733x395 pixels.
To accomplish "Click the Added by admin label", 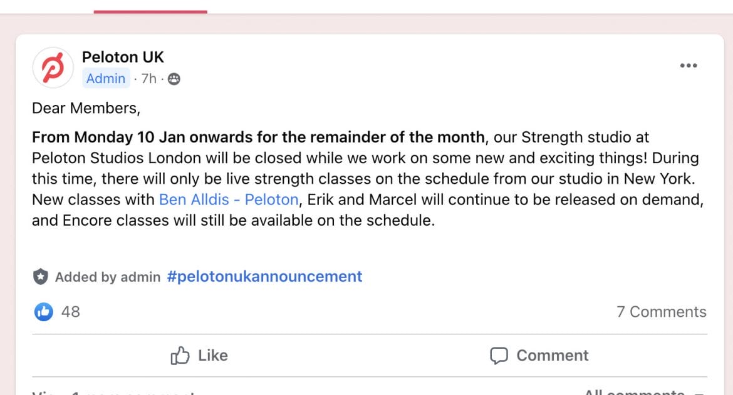I will 108,277.
